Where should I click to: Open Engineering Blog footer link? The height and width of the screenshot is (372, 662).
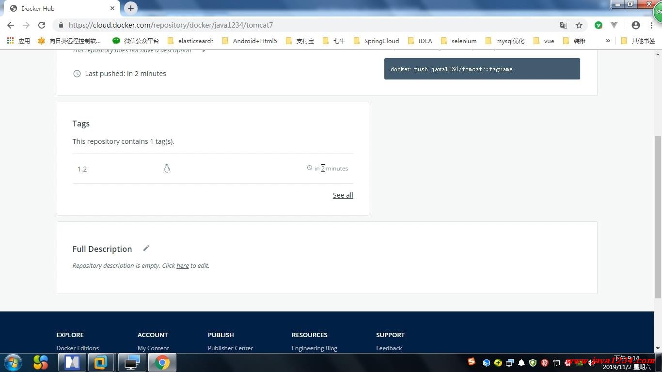pos(315,348)
